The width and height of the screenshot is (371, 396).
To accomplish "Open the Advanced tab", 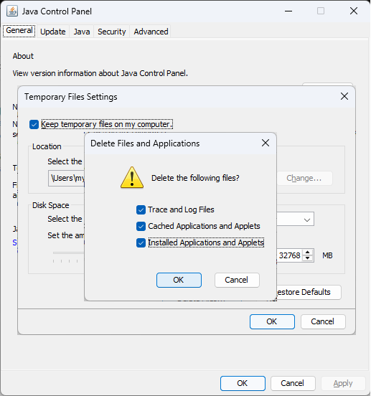I will [x=151, y=32].
